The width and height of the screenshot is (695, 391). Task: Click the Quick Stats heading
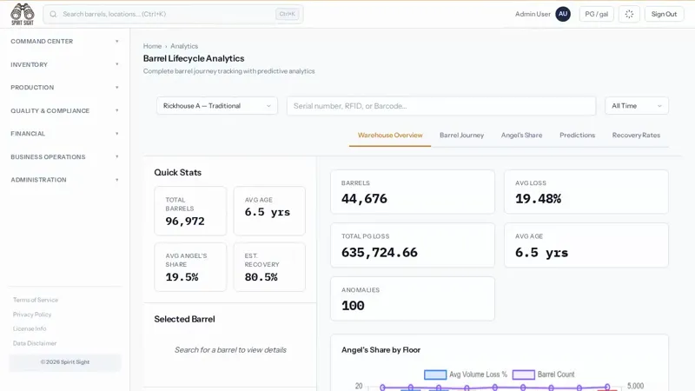[x=178, y=172]
